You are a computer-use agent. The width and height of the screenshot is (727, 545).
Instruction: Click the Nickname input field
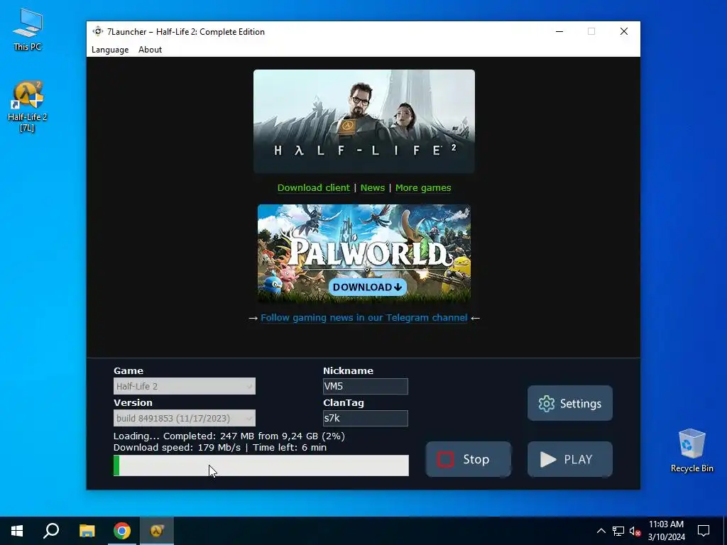tap(366, 386)
